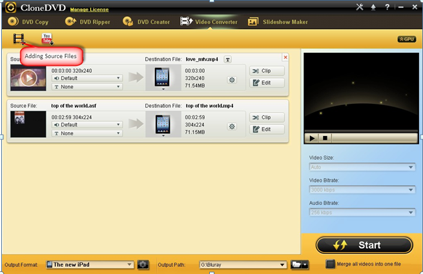Viewport: 423px width, 274px height.
Task: Select top of the world.asf thumbnail
Action: [28, 124]
